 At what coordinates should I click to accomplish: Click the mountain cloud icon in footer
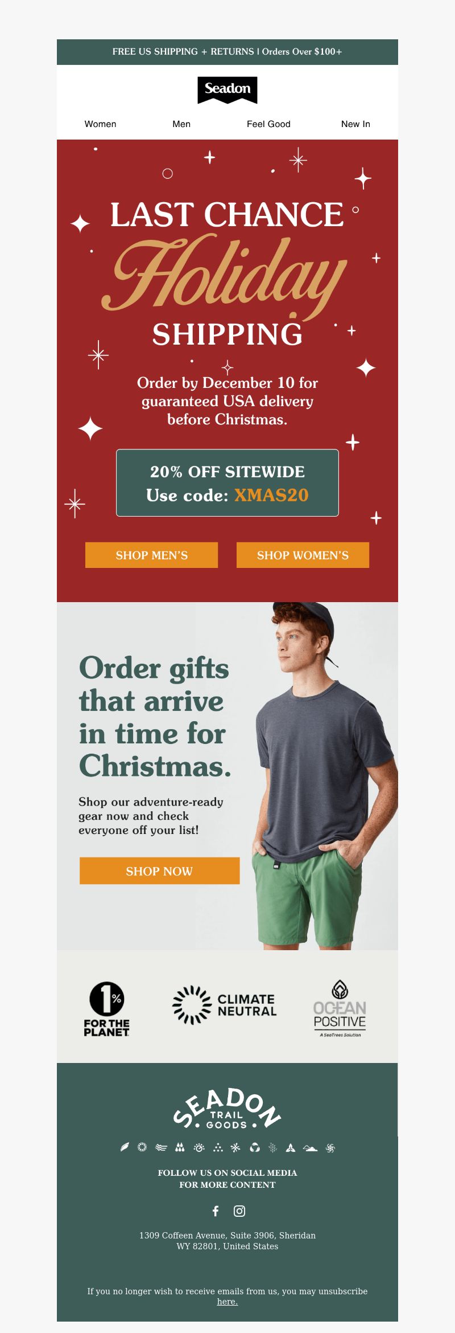coord(310,1147)
